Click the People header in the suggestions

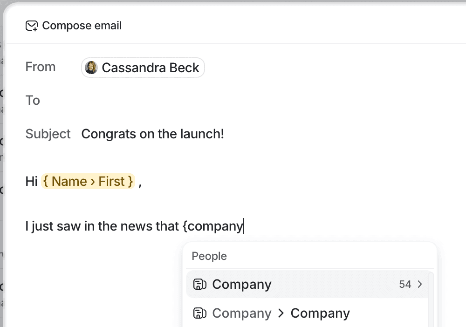[x=209, y=256]
